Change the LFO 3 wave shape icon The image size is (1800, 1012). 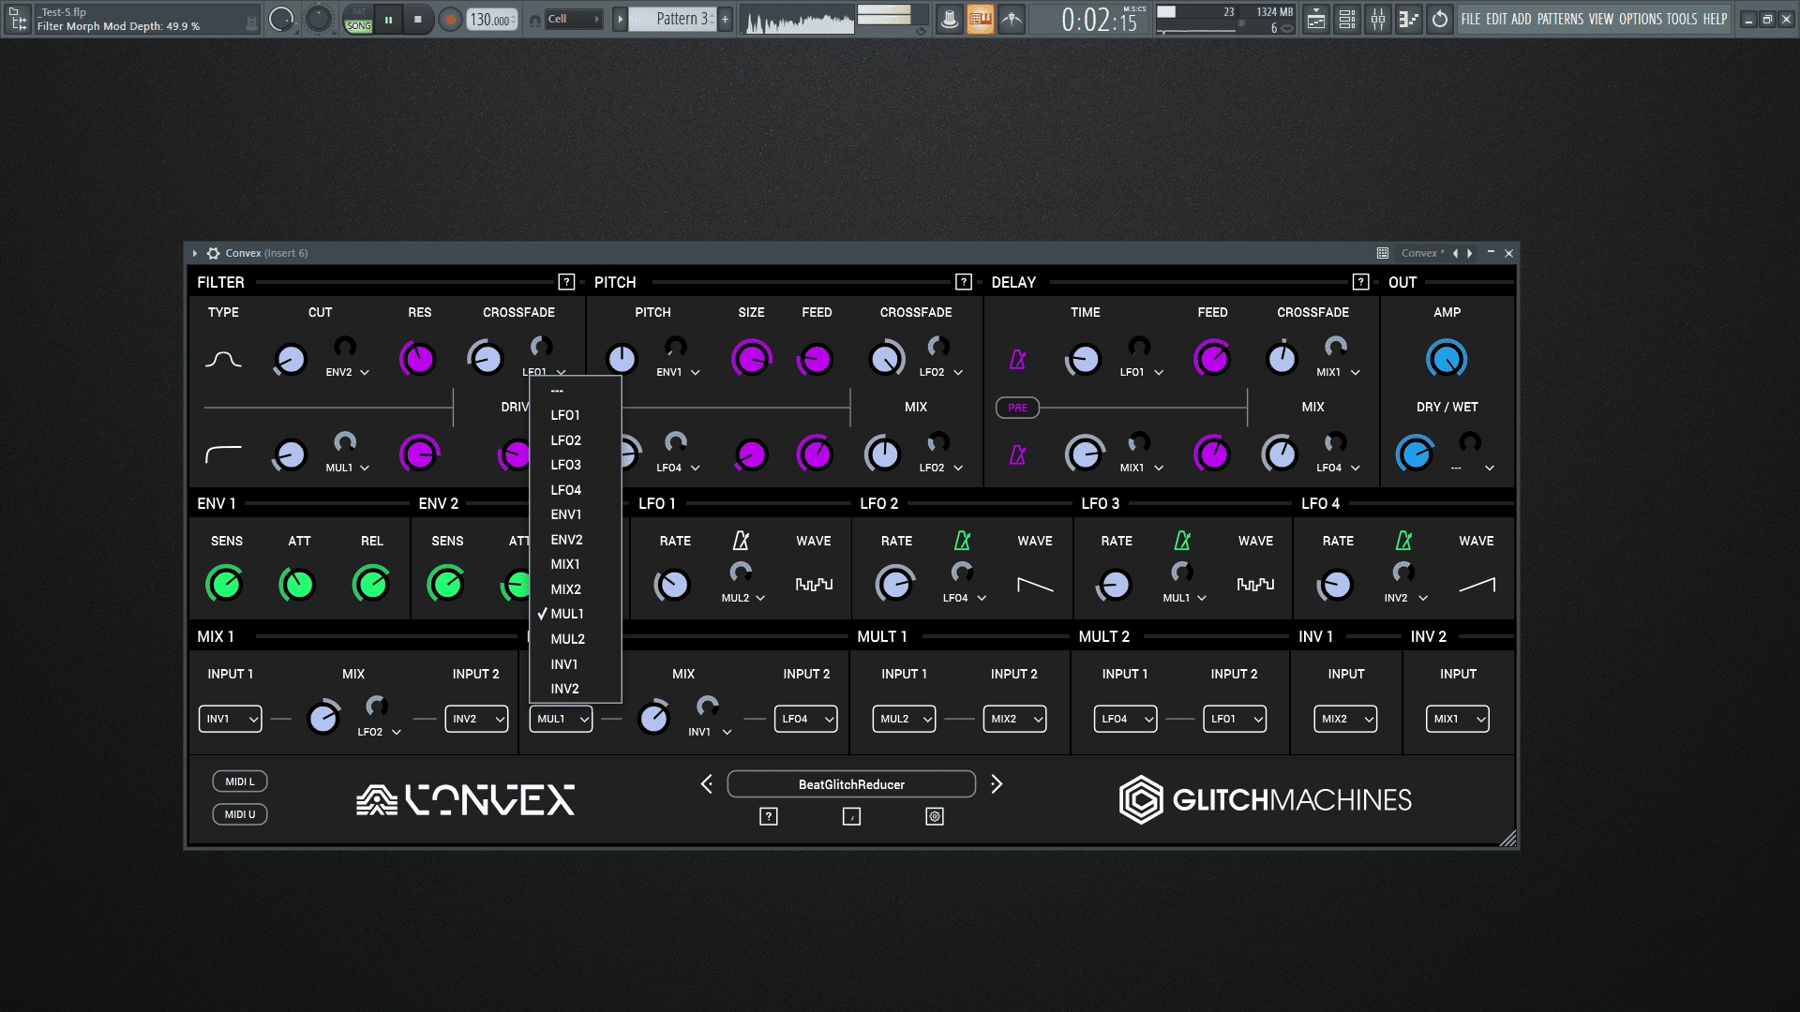click(1255, 585)
